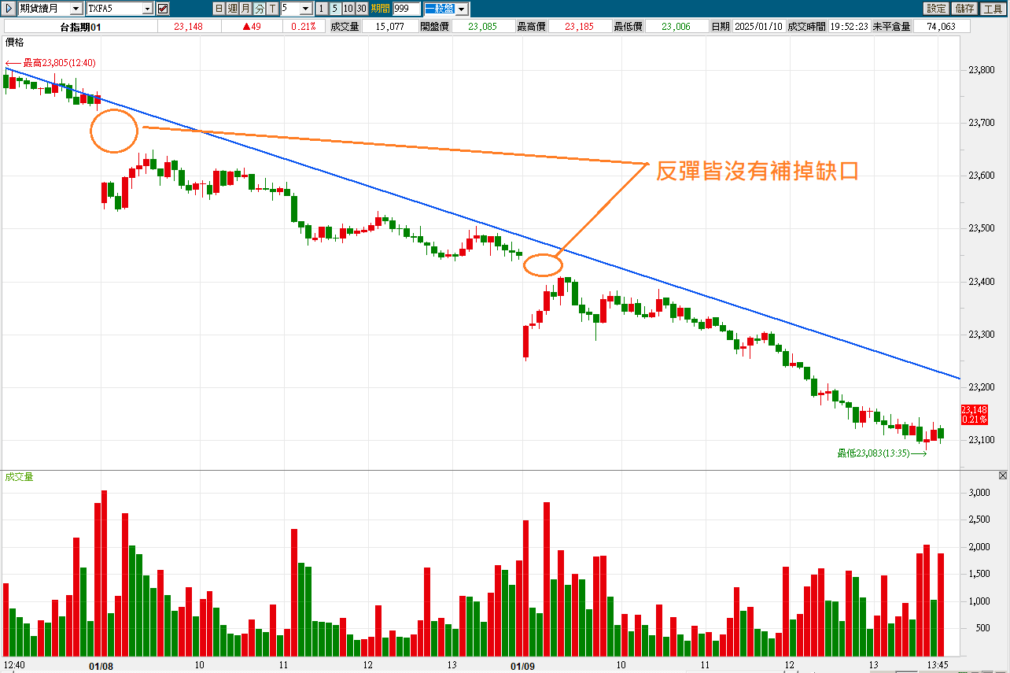The image size is (1010, 673).
Task: Click the 01/09 date label on time axis
Action: (x=523, y=666)
